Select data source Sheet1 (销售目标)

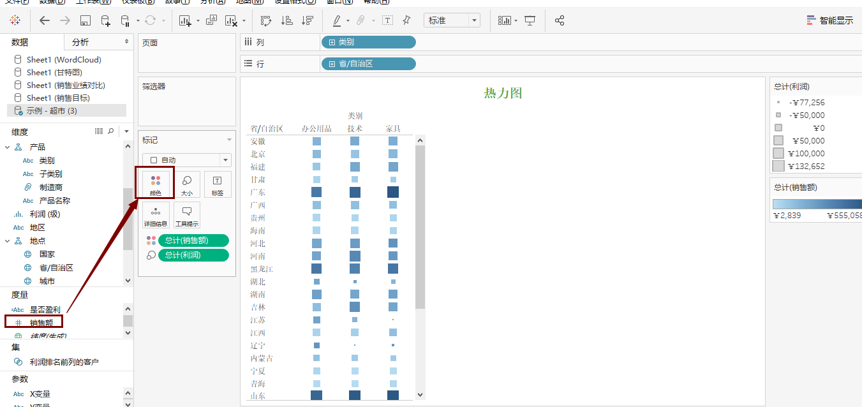(x=58, y=98)
